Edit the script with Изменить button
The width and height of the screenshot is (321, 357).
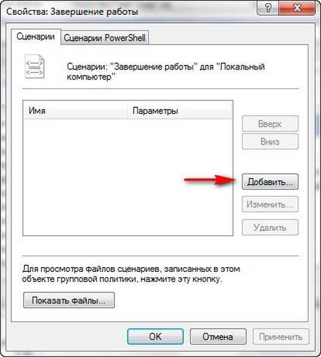click(270, 204)
